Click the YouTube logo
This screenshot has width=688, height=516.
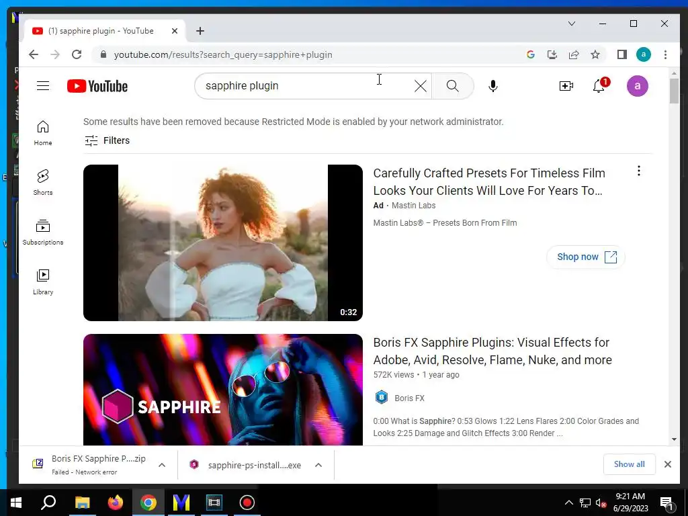[x=97, y=86]
